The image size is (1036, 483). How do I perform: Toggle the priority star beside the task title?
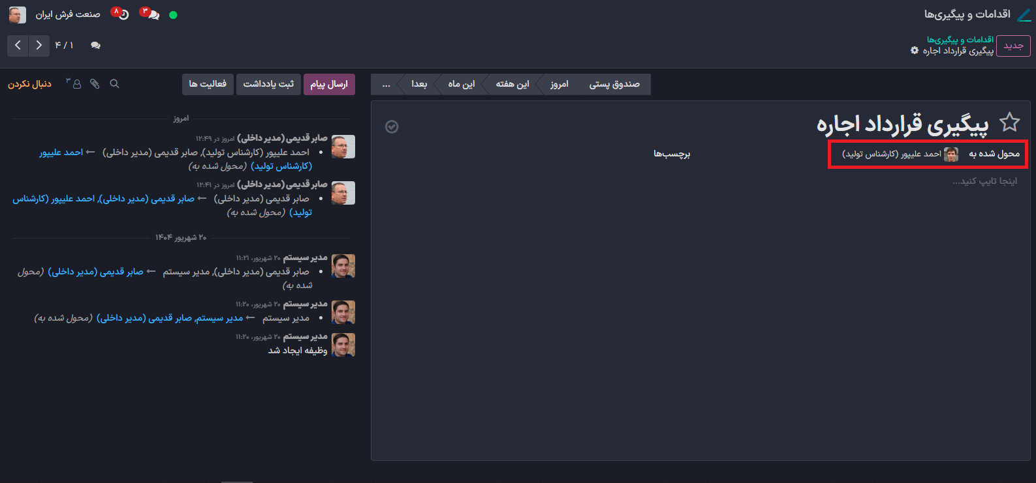[1009, 123]
